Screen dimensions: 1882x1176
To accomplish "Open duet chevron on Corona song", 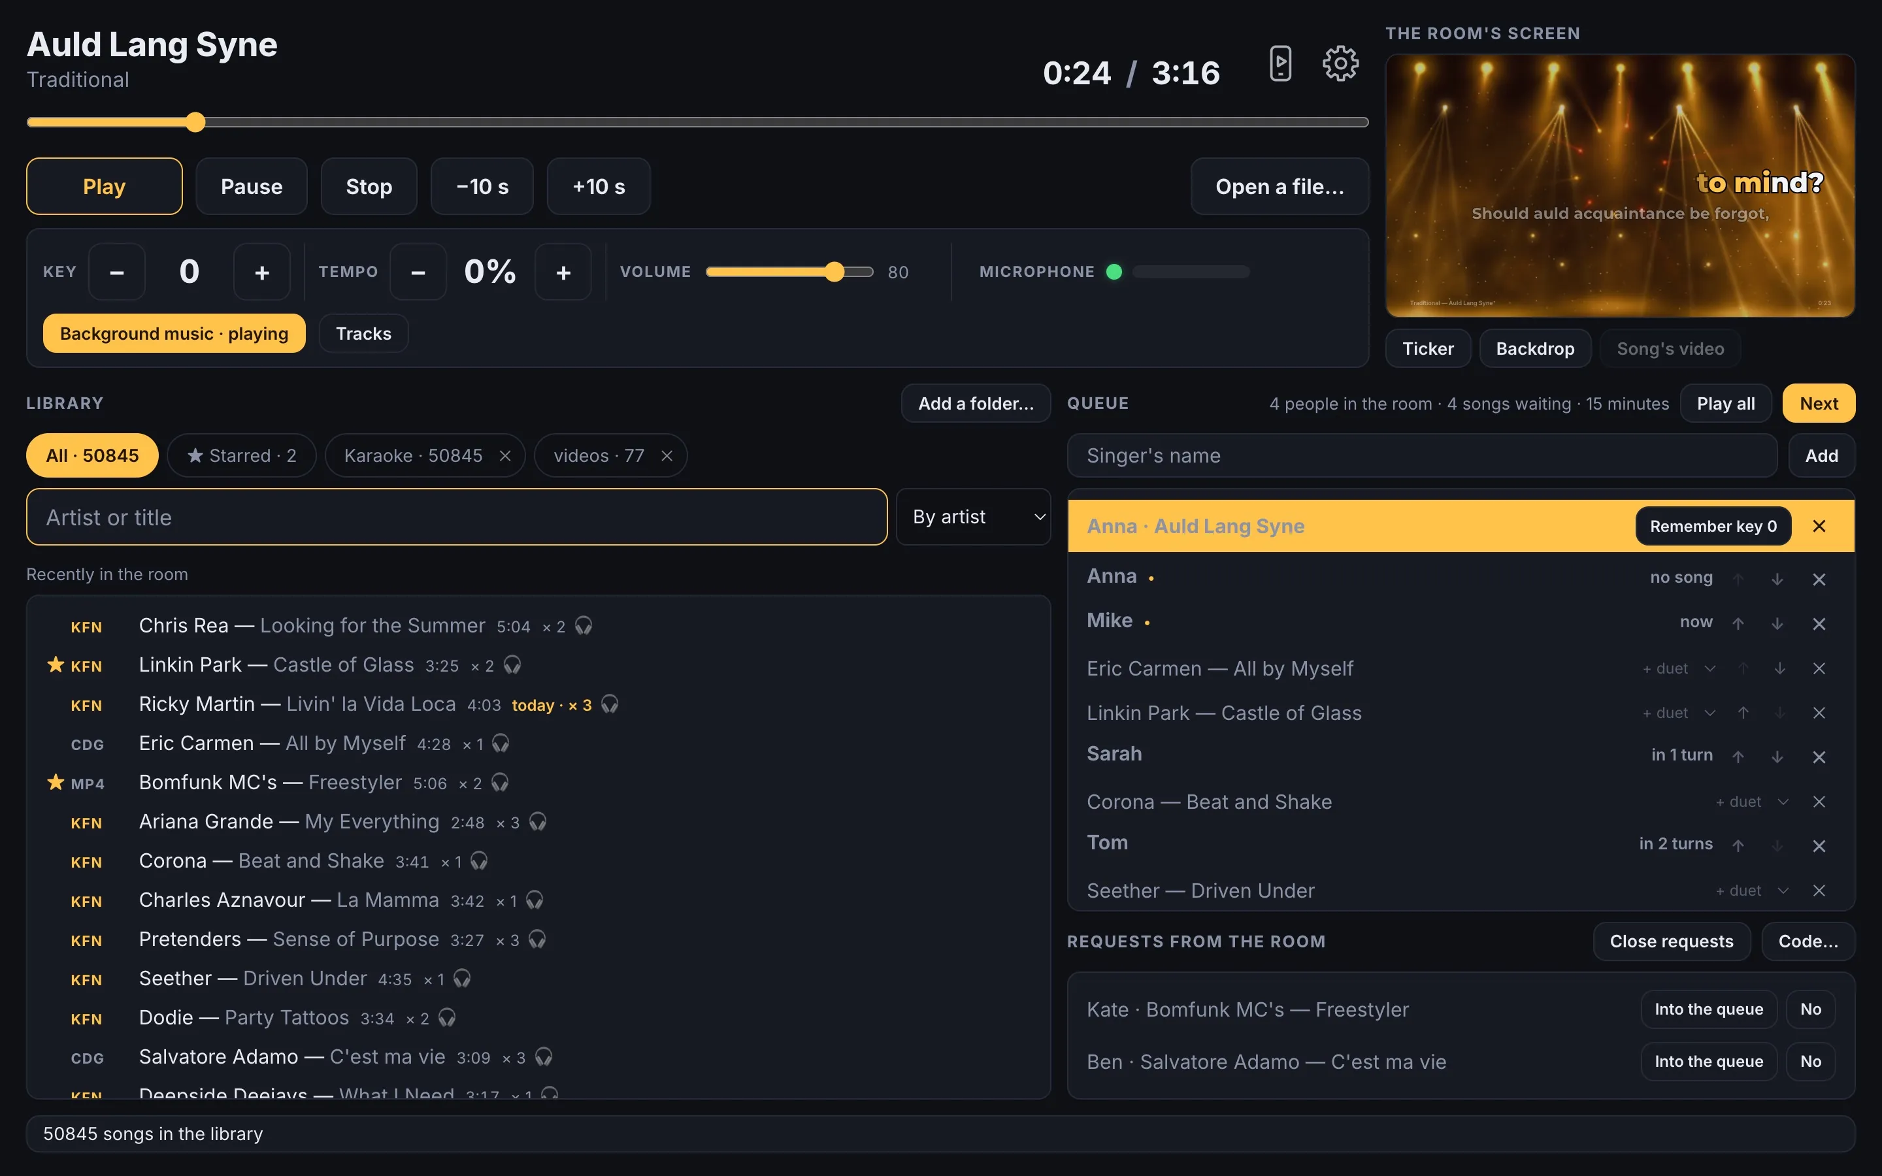I will click(x=1783, y=802).
